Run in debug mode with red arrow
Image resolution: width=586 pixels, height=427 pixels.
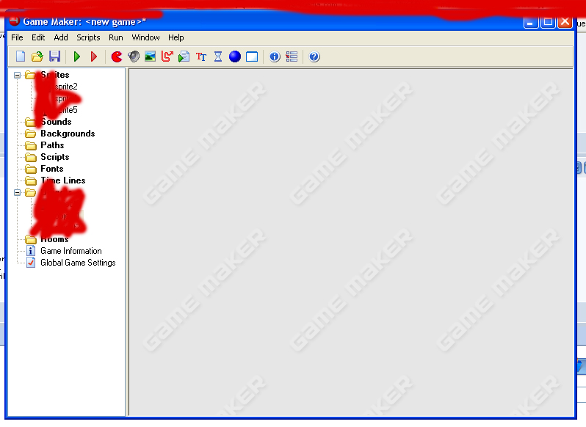94,56
